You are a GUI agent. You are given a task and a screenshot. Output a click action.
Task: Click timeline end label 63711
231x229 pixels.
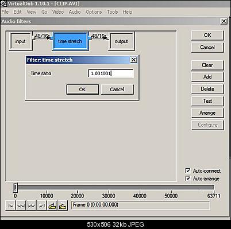coord(214,196)
